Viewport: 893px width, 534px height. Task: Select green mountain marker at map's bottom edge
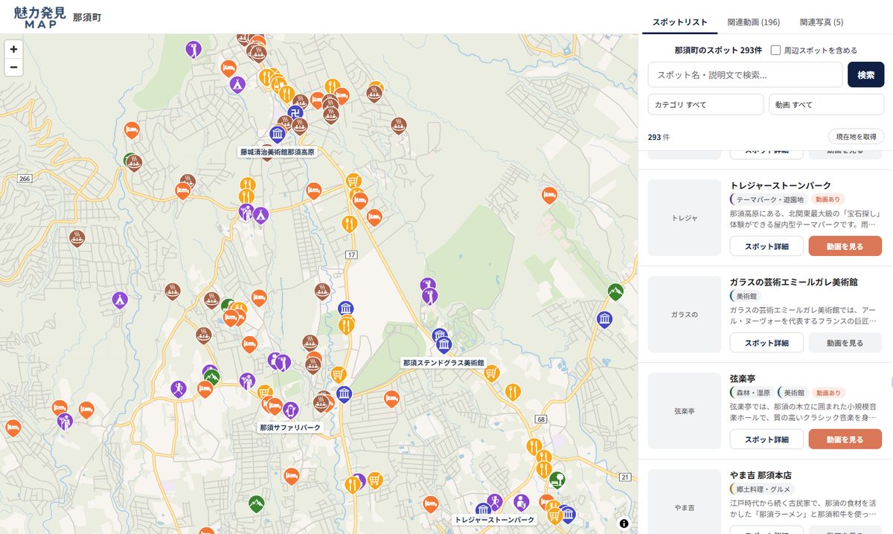(x=256, y=504)
